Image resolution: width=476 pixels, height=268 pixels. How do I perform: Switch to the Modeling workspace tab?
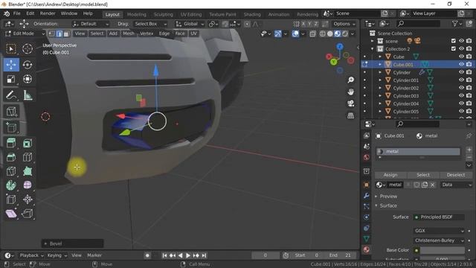coord(137,14)
